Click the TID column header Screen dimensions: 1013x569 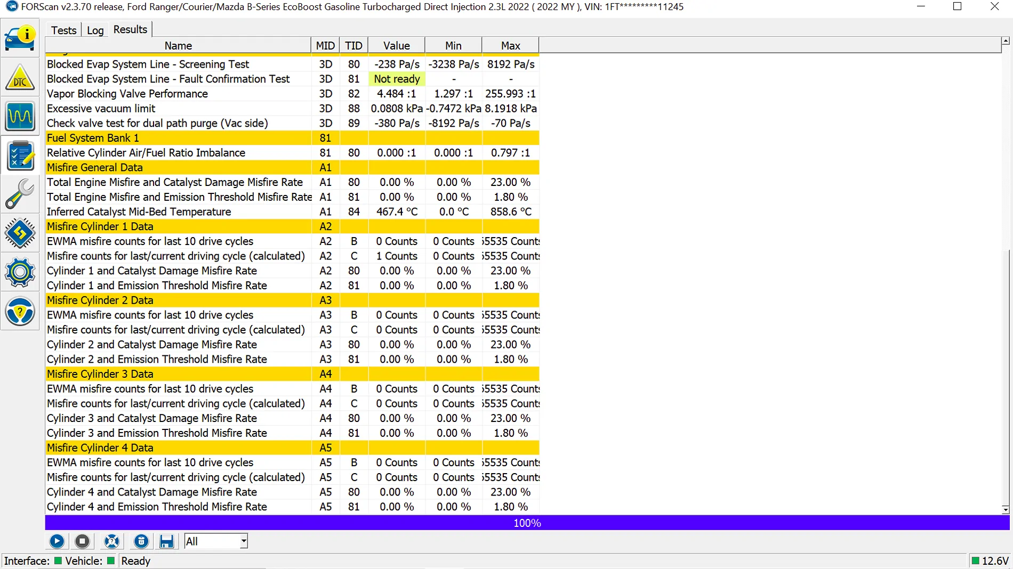click(x=353, y=46)
